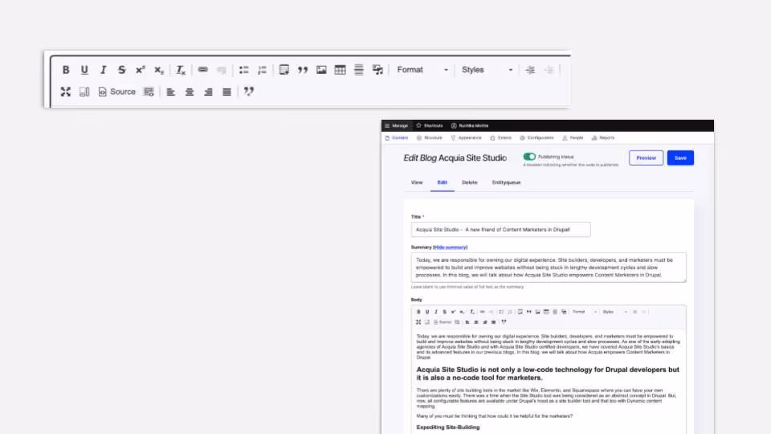Open Extend admin section
Image resolution: width=771 pixels, height=434 pixels.
click(x=500, y=137)
